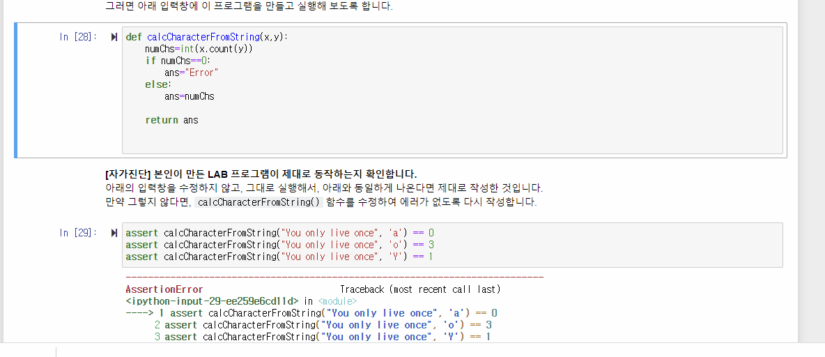Screen dimensions: 825x357
Task: Click the top instruction sentence '그러면 아래 입력창에'
Action: click(249, 7)
